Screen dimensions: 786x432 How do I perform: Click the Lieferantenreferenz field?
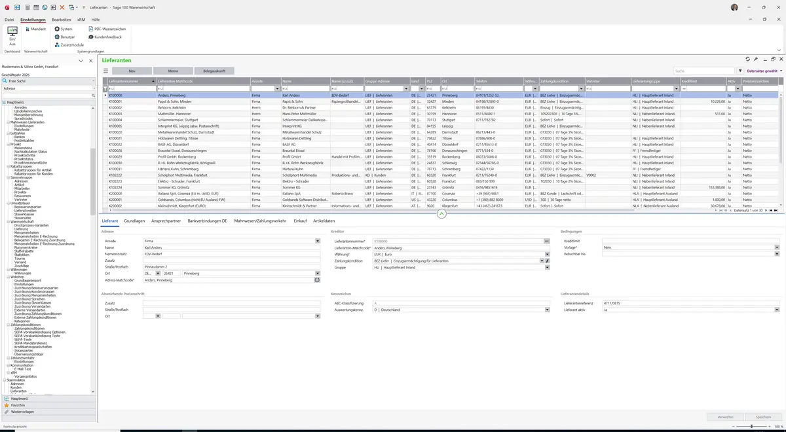pos(690,303)
